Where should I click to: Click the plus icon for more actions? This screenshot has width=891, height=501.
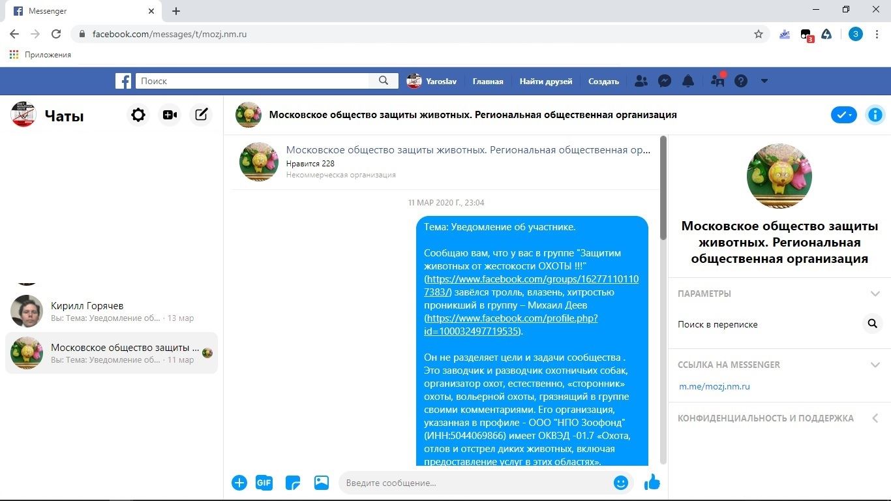(239, 483)
